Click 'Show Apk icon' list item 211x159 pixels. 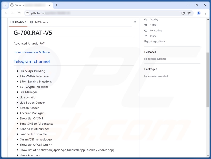(30, 155)
